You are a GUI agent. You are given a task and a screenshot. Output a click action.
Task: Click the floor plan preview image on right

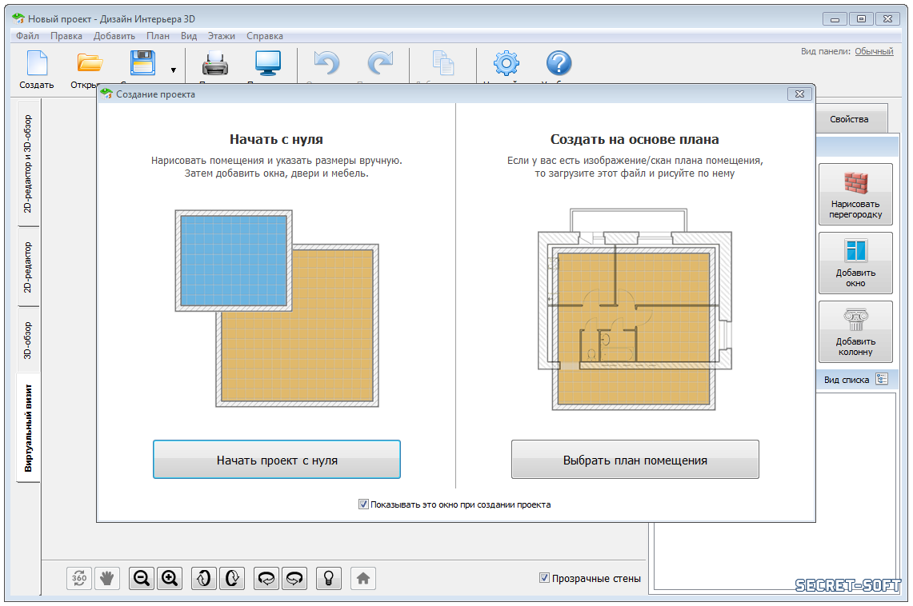click(x=634, y=309)
